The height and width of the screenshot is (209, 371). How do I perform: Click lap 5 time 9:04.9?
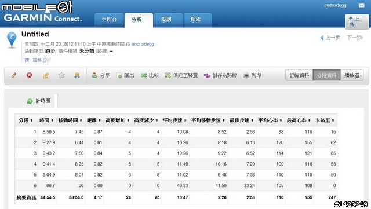(x=49, y=175)
